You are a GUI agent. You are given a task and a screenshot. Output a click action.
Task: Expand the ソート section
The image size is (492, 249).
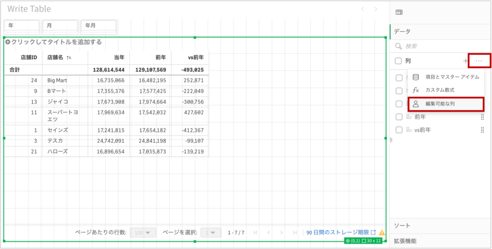(402, 225)
